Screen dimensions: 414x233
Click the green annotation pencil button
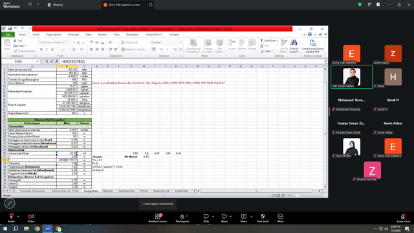(x=10, y=203)
